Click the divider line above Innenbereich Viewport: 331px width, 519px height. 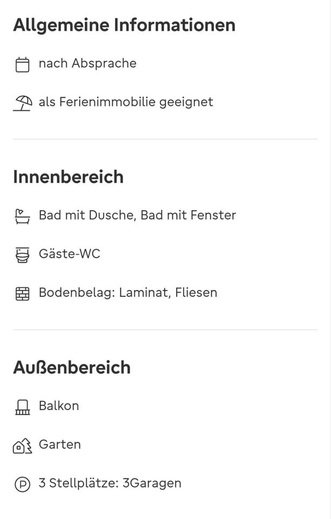165,139
